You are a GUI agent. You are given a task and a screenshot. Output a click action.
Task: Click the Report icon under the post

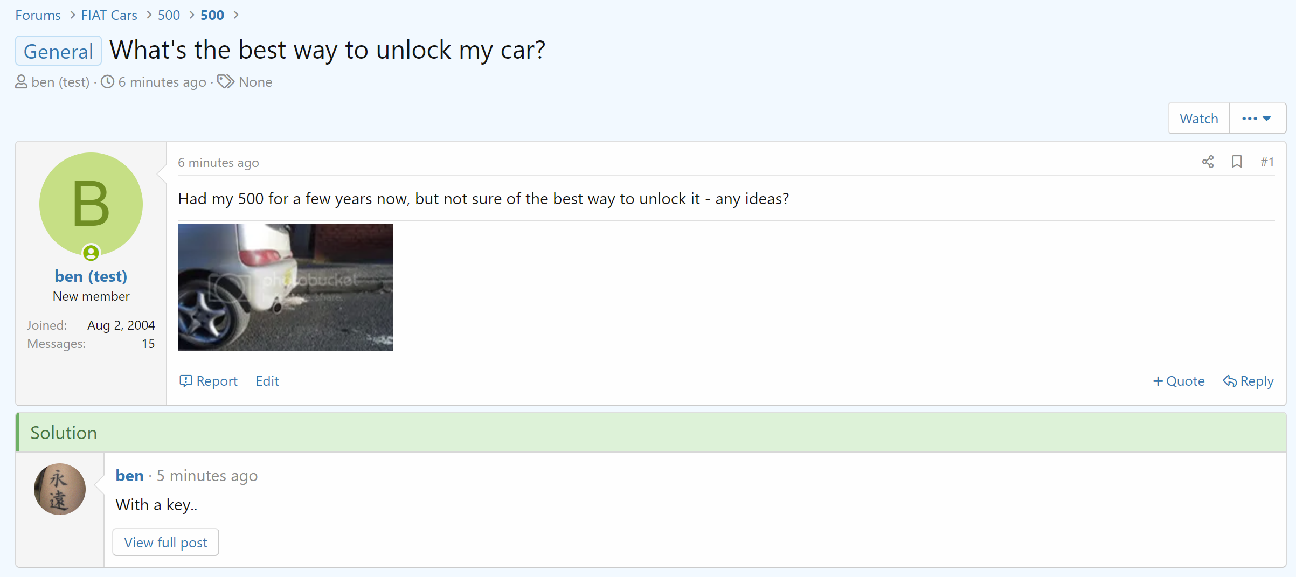tap(185, 381)
